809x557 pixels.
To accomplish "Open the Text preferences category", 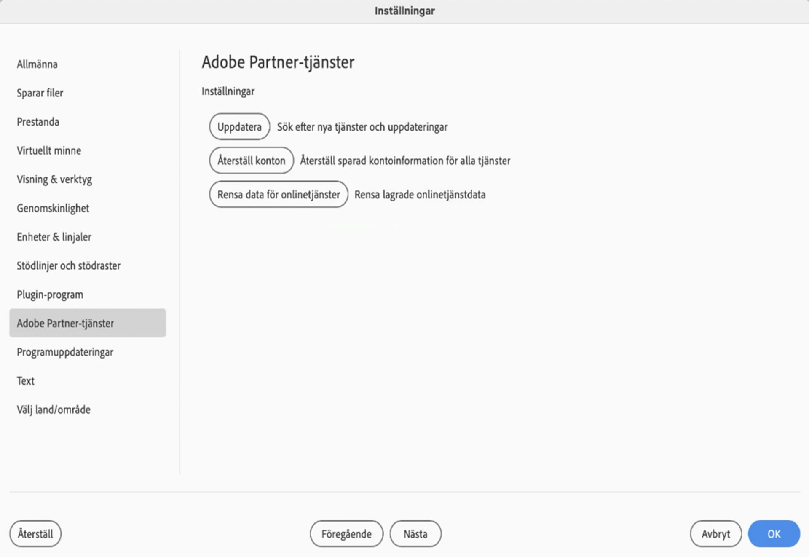I will (26, 381).
